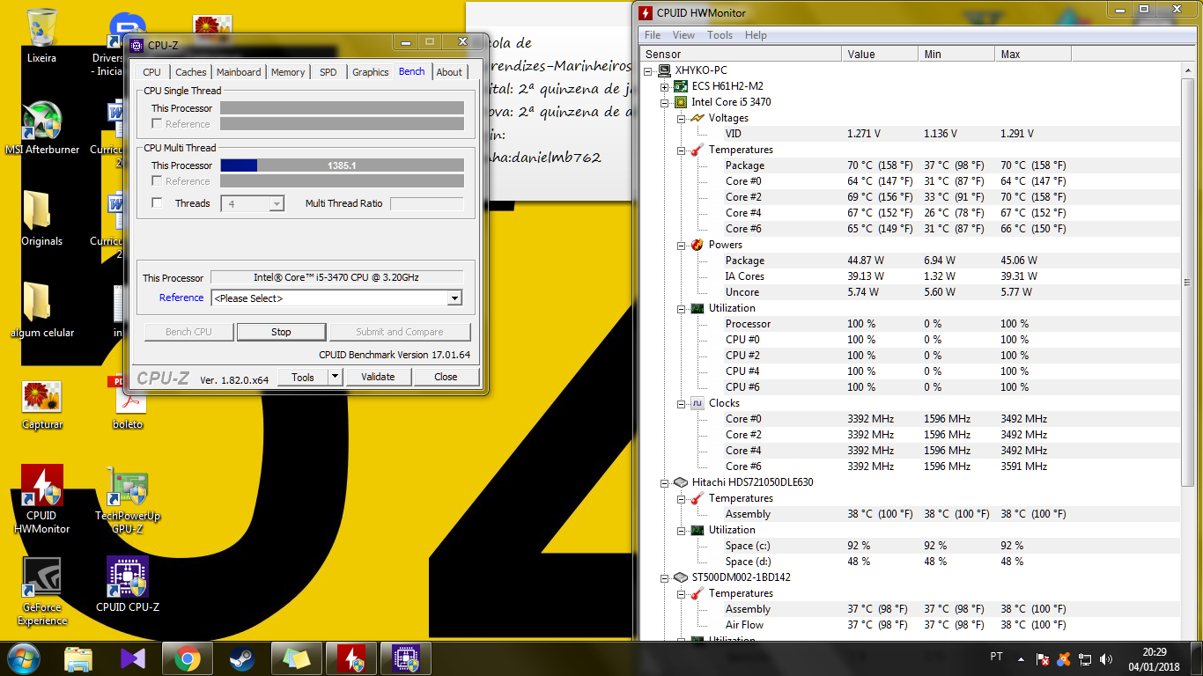Switch to the Caches tab

pyautogui.click(x=190, y=72)
